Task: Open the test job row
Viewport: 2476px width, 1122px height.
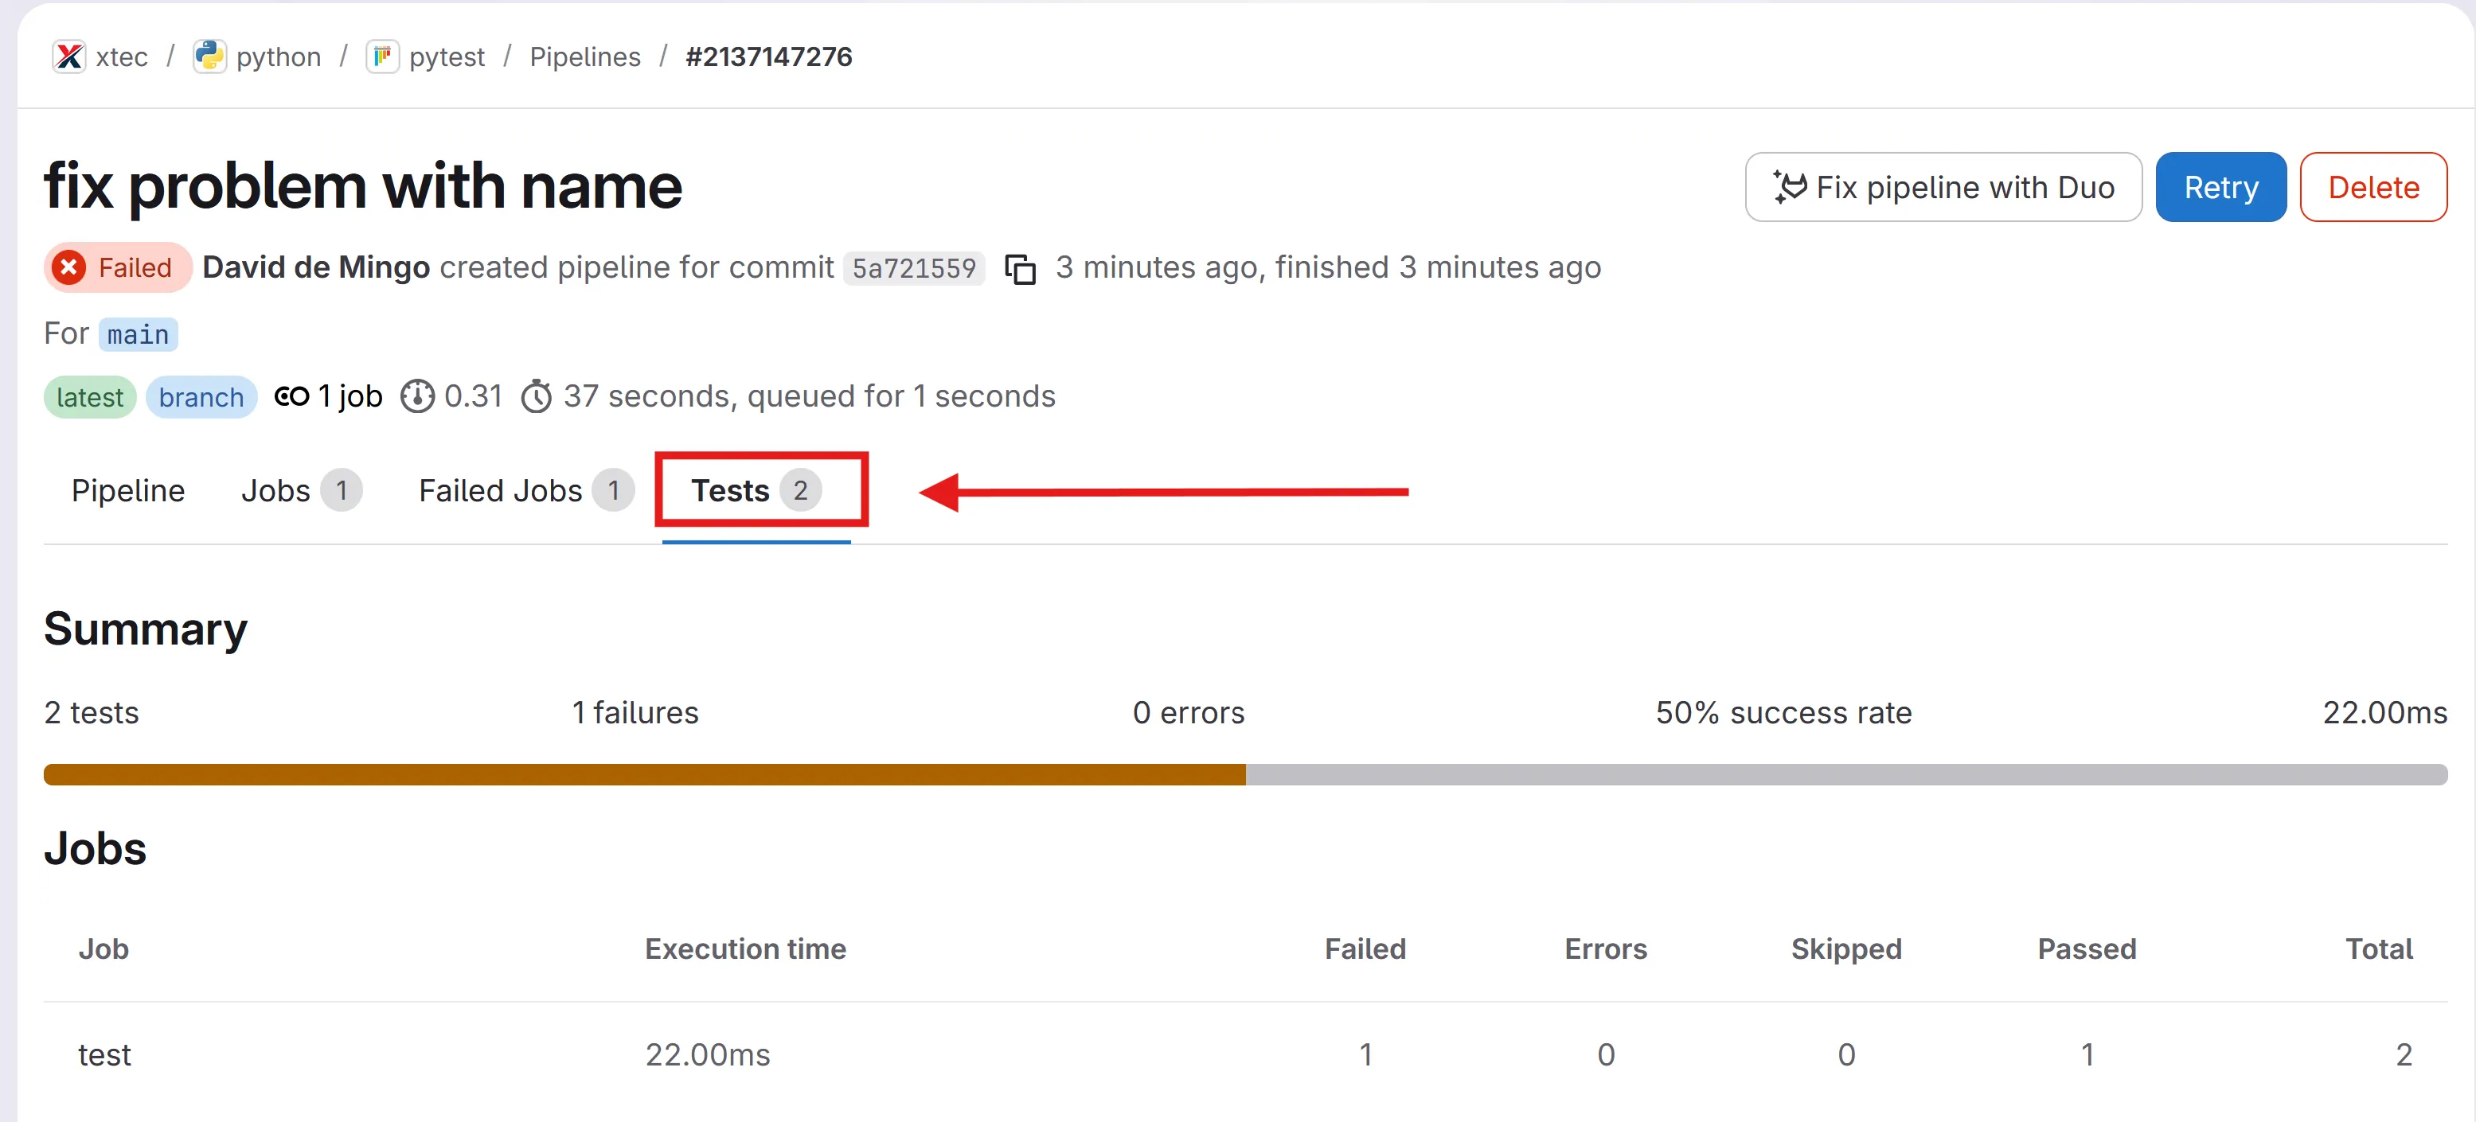Action: tap(103, 1054)
